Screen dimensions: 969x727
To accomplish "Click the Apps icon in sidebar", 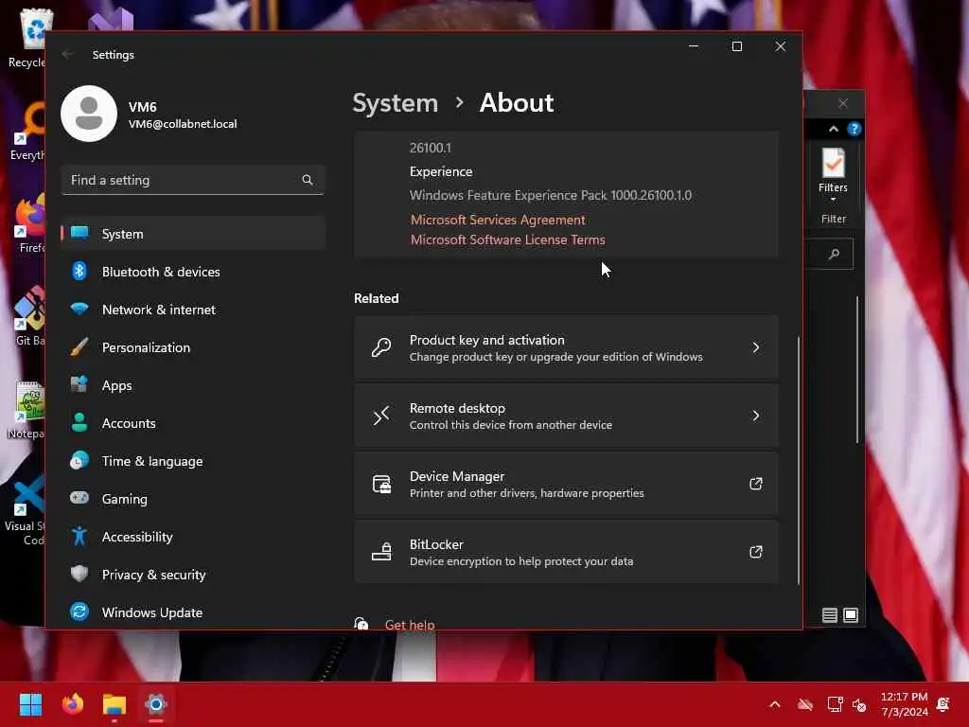I will click(79, 384).
